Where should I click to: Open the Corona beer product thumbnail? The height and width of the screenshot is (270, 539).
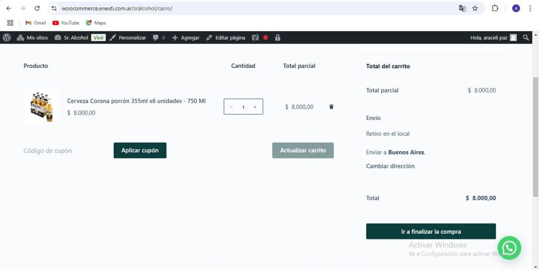(x=41, y=106)
